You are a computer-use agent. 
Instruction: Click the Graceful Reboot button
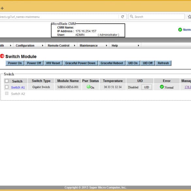(x=112, y=63)
